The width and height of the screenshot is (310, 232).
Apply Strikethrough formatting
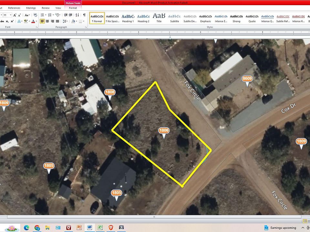(x=2, y=21)
